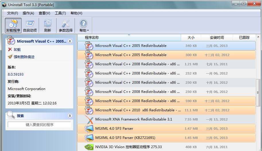The width and height of the screenshot is (262, 151).
Task: Open the Uninstaller (卸载程序) toolbar button
Action: point(13,25)
